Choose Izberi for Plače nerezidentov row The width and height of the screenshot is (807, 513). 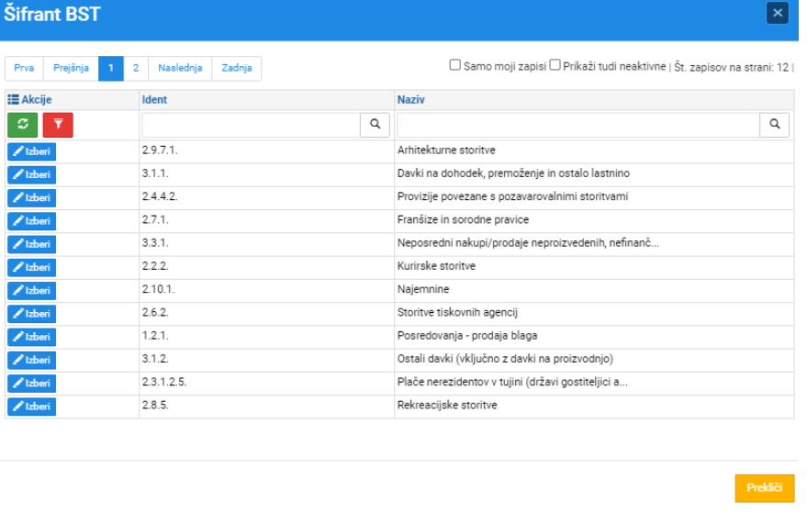tap(31, 384)
